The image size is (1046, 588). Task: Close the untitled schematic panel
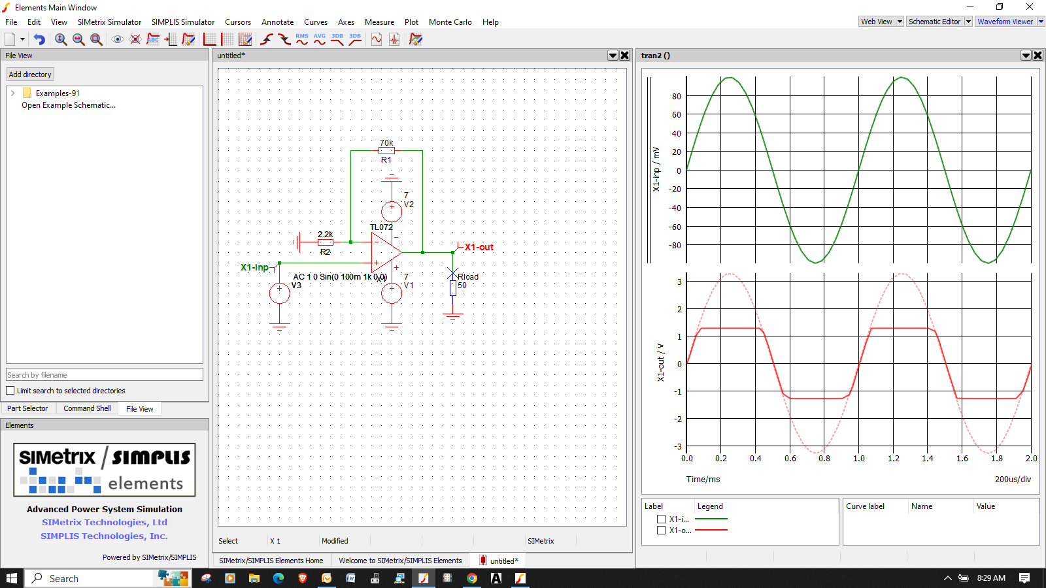[x=624, y=56]
